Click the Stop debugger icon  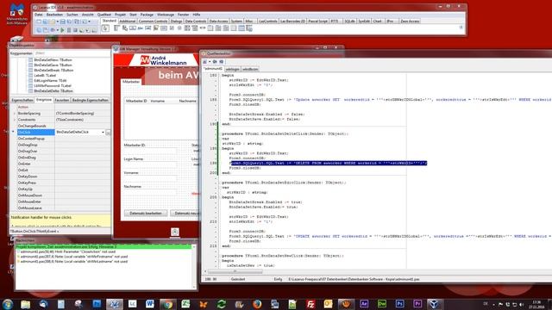point(75,30)
